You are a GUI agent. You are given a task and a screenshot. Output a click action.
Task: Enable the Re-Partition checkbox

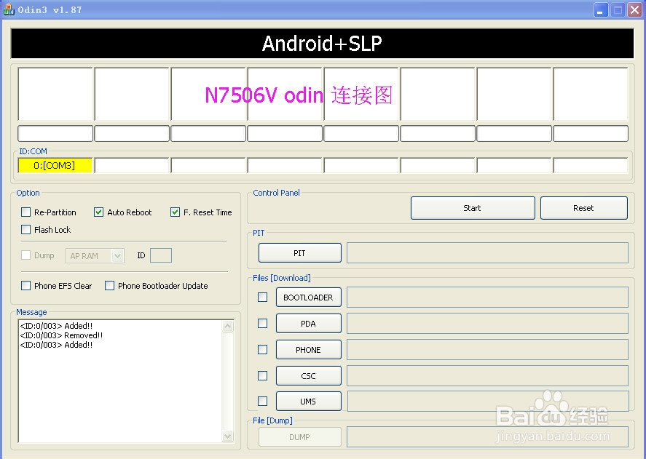click(25, 212)
